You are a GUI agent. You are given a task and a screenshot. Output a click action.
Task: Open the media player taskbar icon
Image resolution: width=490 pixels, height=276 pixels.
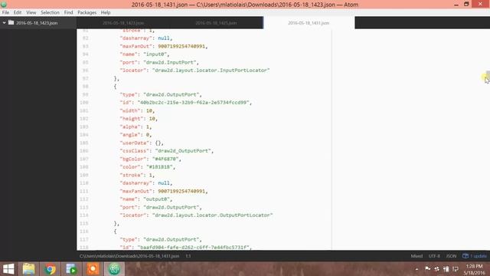[x=71, y=269]
